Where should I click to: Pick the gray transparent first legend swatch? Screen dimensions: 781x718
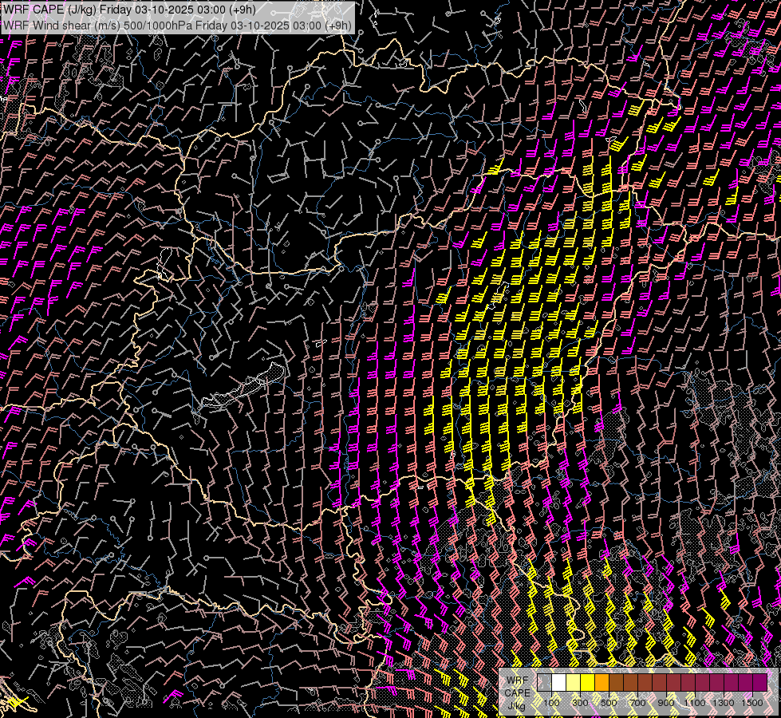[544, 683]
